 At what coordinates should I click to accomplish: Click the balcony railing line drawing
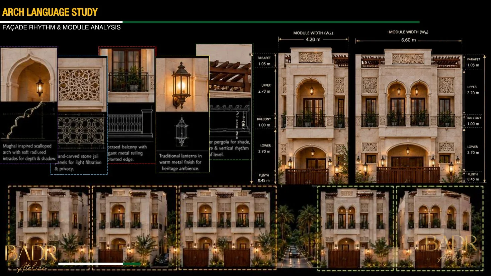point(131,124)
